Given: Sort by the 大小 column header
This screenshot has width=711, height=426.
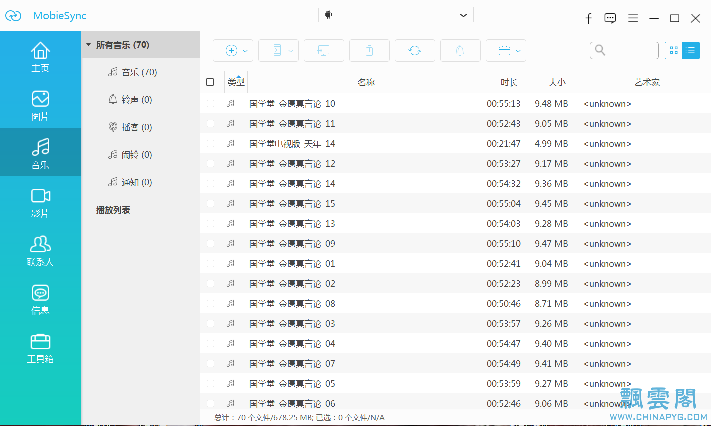Looking at the screenshot, I should coord(557,82).
